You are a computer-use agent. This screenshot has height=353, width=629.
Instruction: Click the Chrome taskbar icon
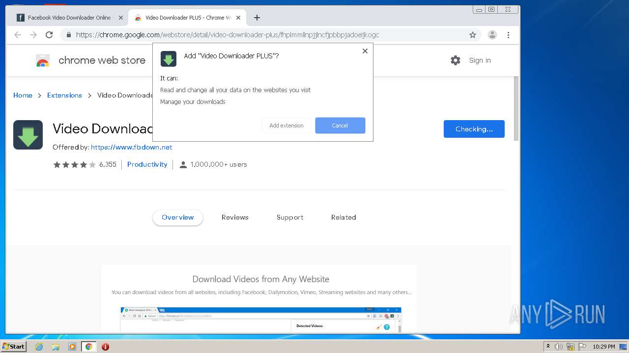click(88, 347)
